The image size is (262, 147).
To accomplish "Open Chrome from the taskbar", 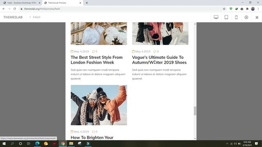I will [63, 143].
